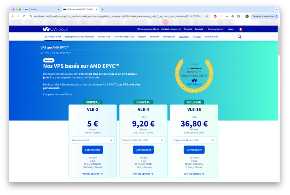
Task: Click the 36,80 € price text
Action: (194, 124)
